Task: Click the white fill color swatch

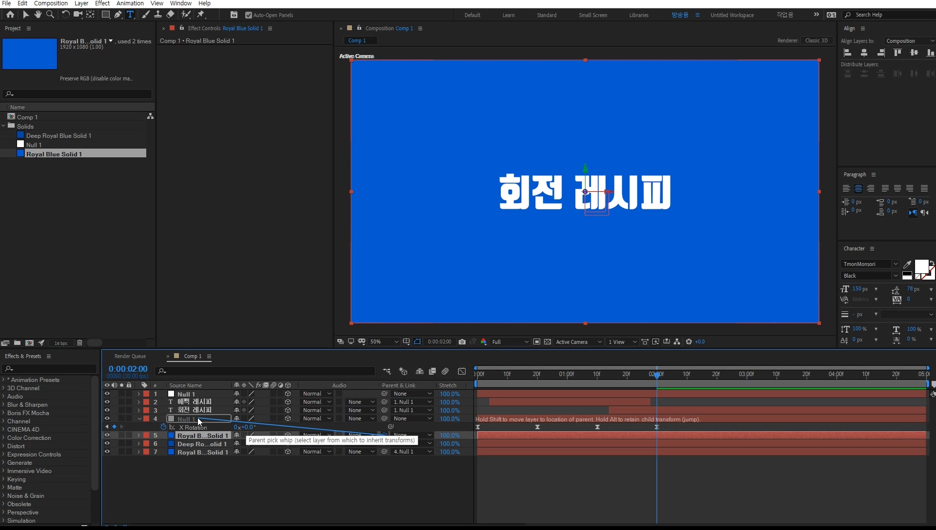Action: point(921,266)
